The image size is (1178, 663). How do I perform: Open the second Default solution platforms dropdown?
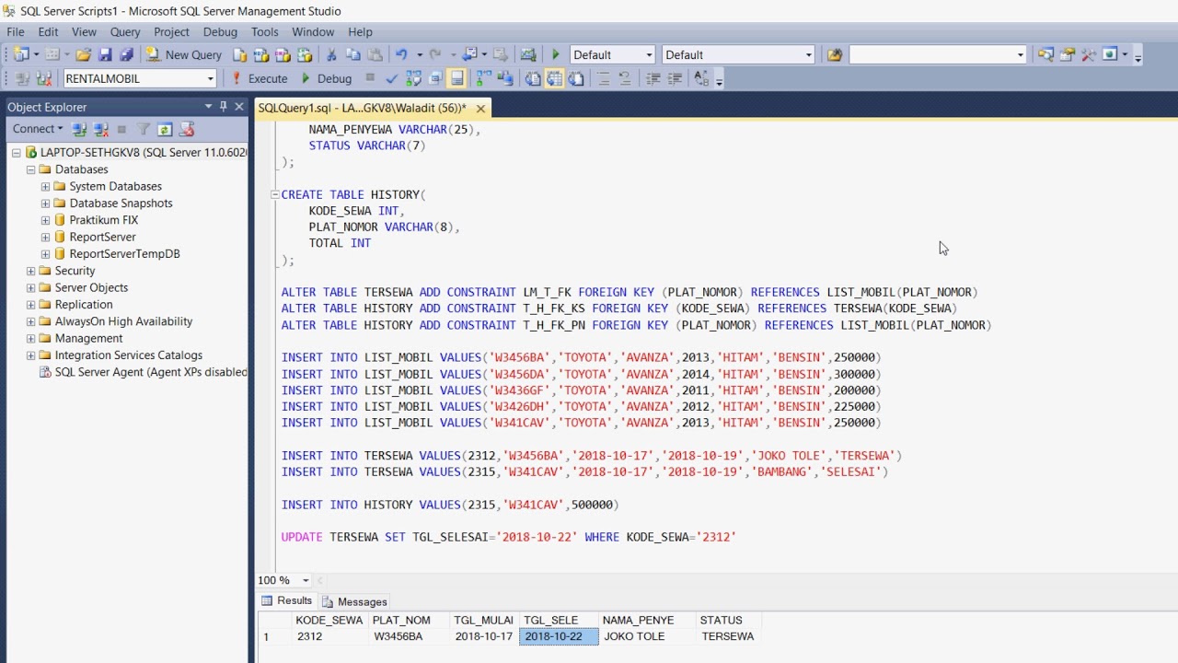click(x=809, y=55)
